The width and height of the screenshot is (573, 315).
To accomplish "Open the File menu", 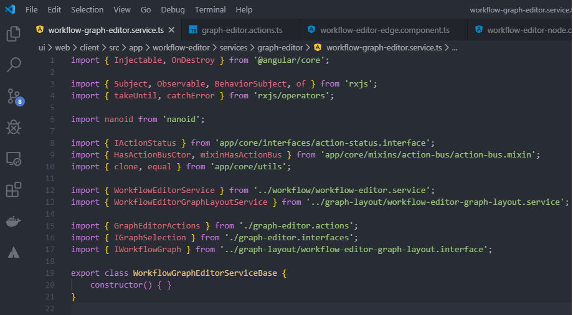I will tap(31, 9).
